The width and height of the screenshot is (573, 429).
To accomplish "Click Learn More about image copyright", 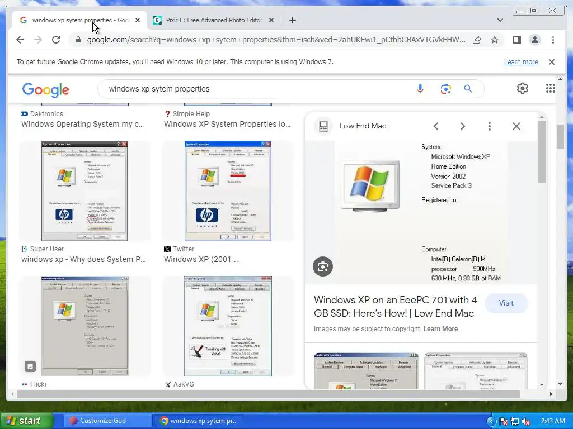I will [440, 329].
